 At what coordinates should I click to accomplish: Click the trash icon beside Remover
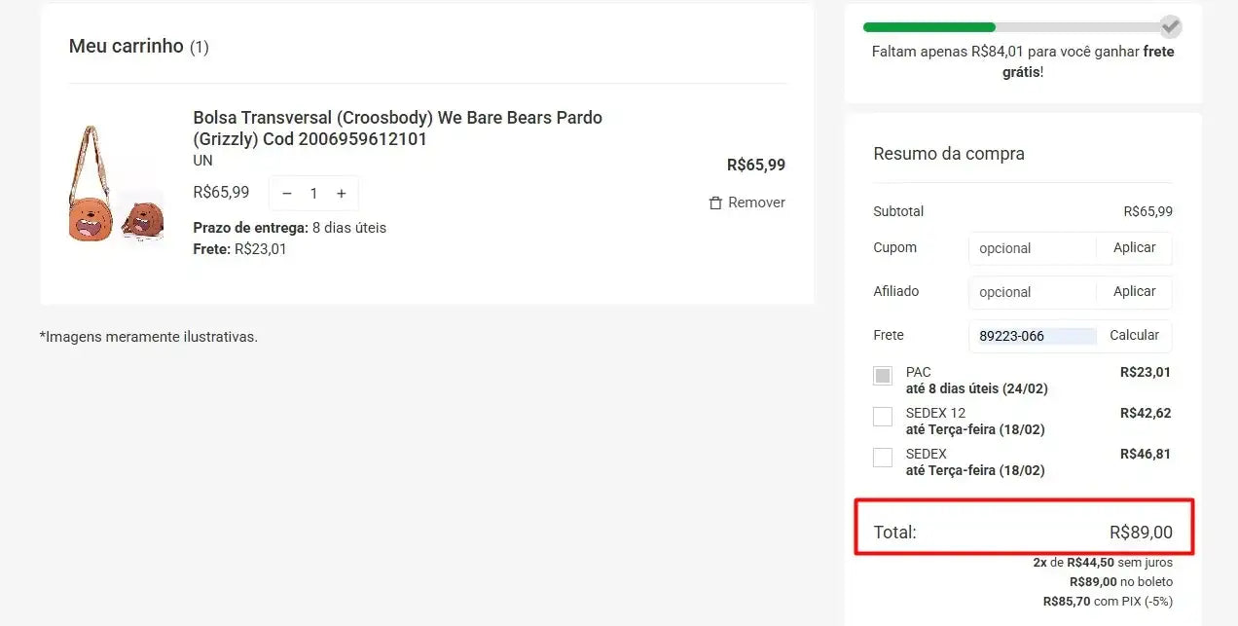[715, 203]
